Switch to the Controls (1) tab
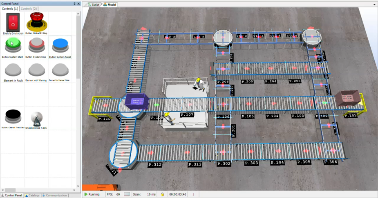This screenshot has width=378, height=198. pyautogui.click(x=10, y=9)
